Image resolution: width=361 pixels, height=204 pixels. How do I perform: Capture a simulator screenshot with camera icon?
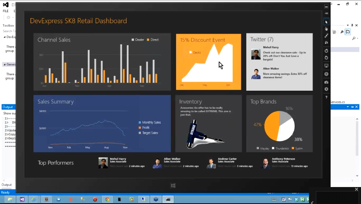pos(326,82)
